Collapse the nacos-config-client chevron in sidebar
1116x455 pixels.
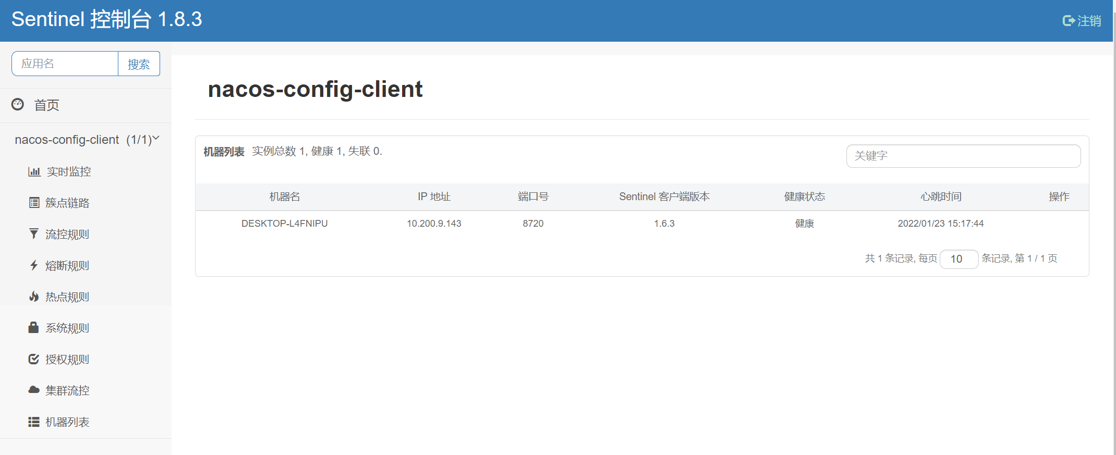pyautogui.click(x=156, y=139)
